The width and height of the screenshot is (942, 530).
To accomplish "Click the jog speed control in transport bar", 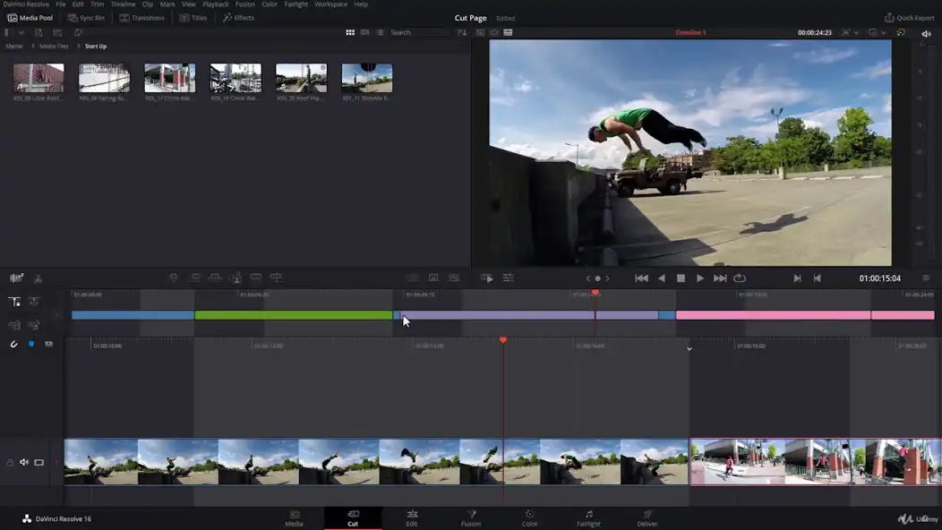I will (x=598, y=278).
